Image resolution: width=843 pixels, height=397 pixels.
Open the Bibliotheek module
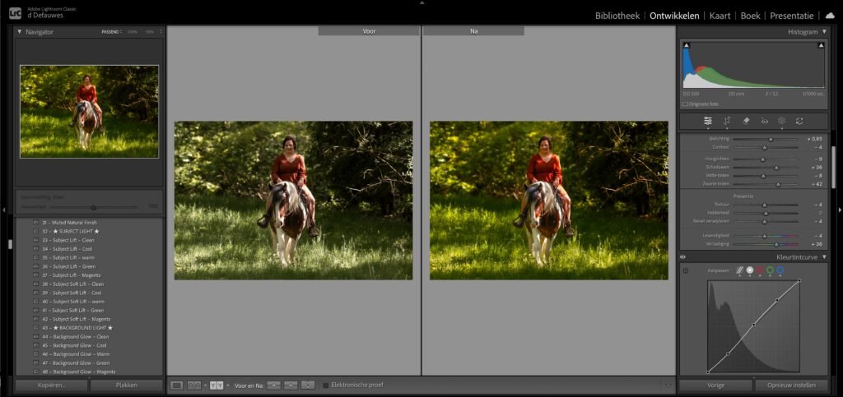tap(617, 16)
